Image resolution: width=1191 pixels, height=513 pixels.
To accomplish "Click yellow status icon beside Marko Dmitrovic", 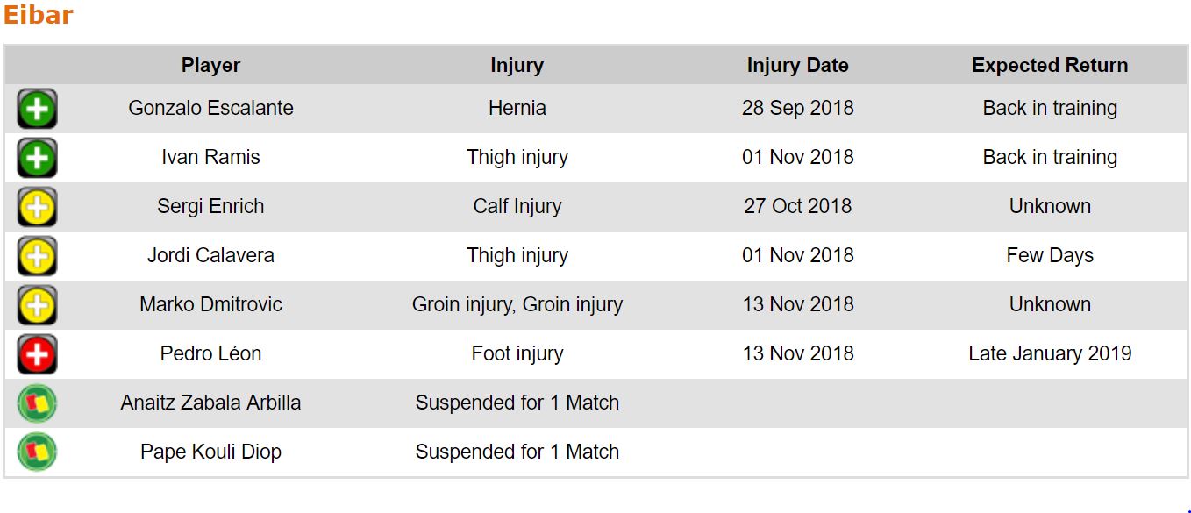I will [37, 305].
